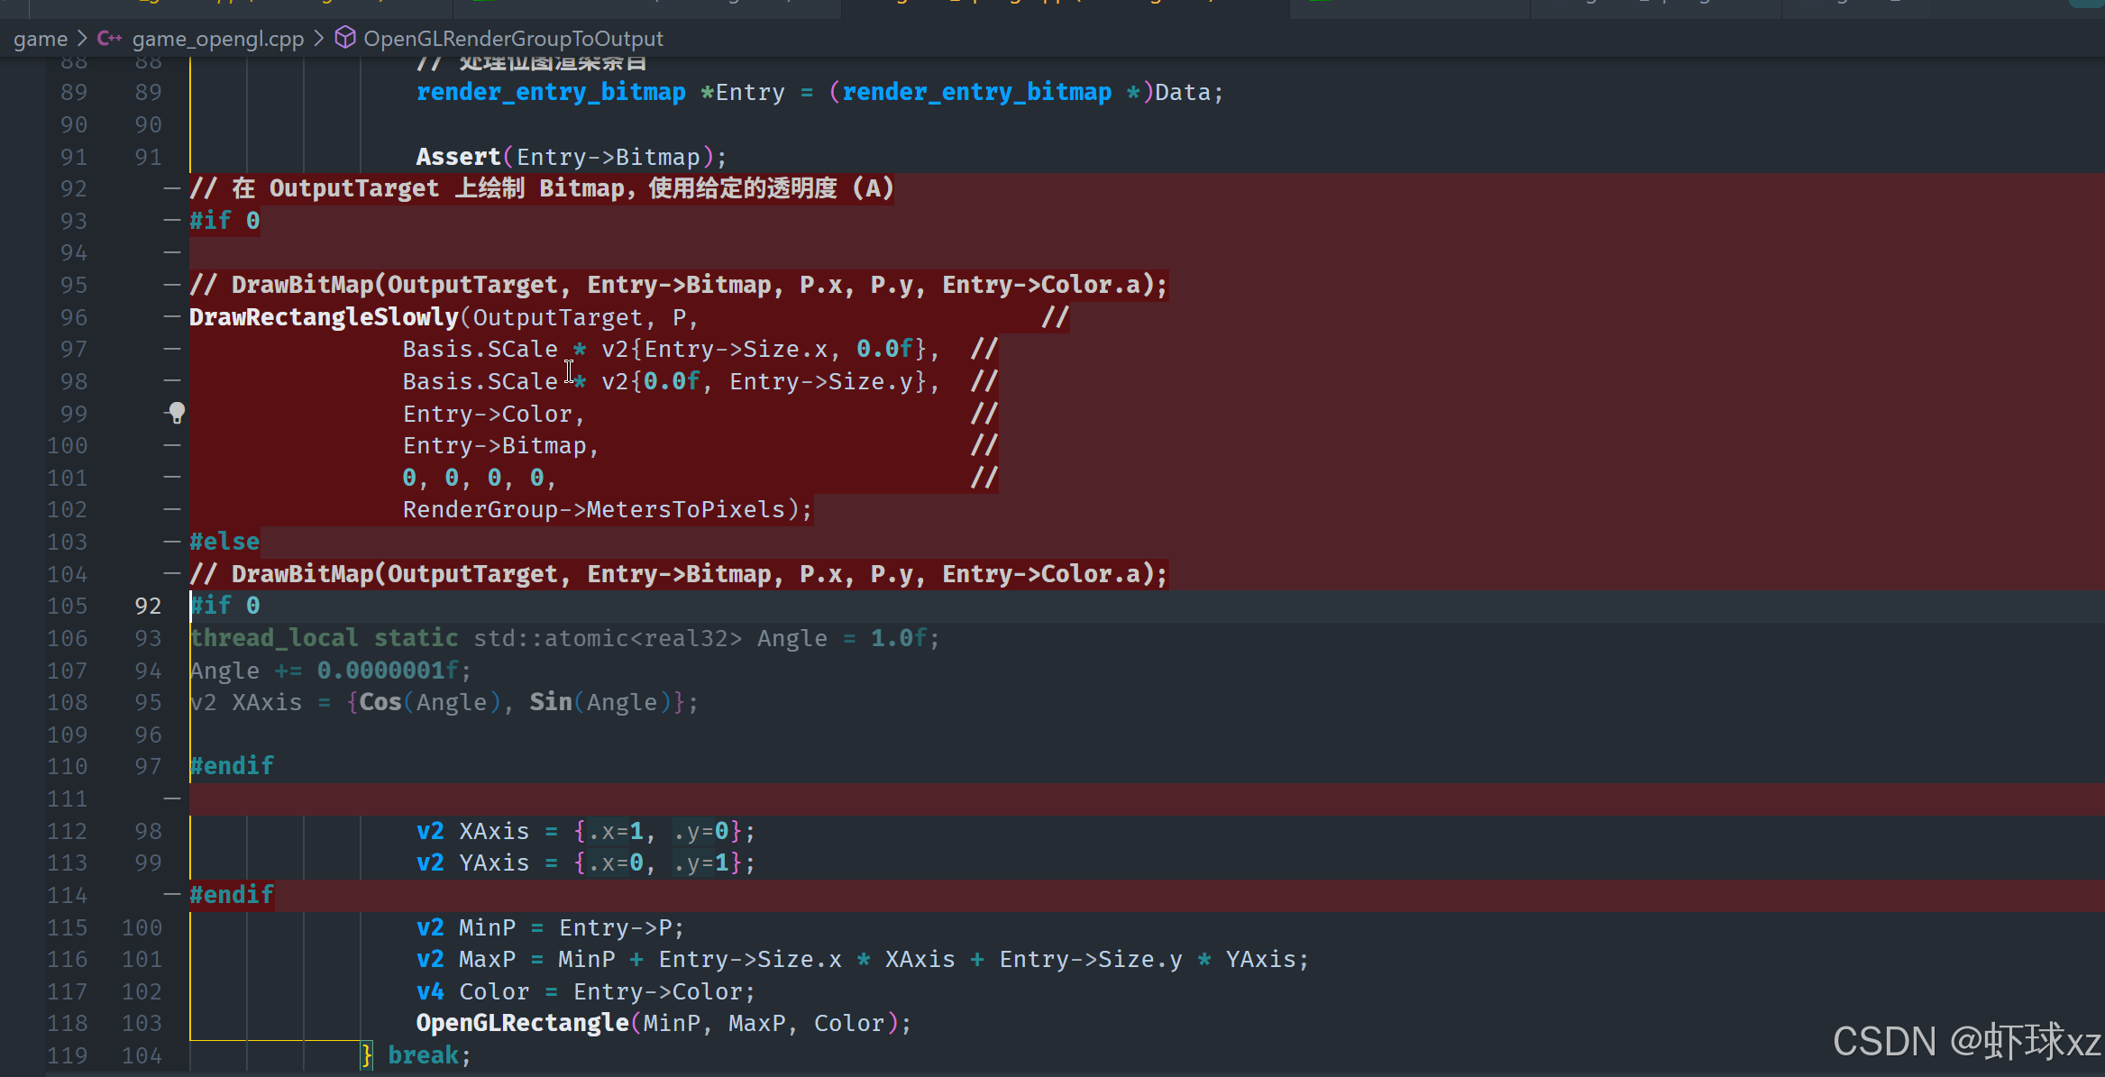Click the minus marker next to line 103
This screenshot has height=1077, width=2105.
coord(172,542)
